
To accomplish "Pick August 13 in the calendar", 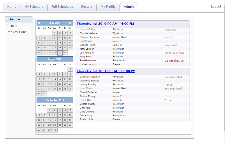I will coord(60,79).
